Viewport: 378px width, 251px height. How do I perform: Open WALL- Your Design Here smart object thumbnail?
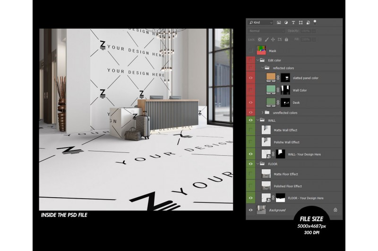click(x=266, y=154)
